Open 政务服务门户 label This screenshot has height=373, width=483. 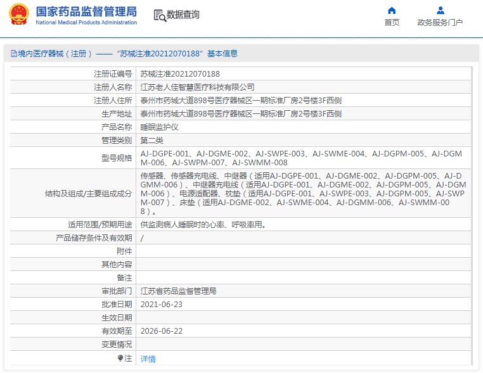440,23
